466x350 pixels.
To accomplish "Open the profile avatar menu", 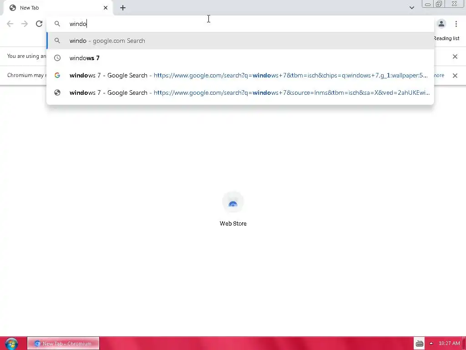I will pyautogui.click(x=441, y=24).
